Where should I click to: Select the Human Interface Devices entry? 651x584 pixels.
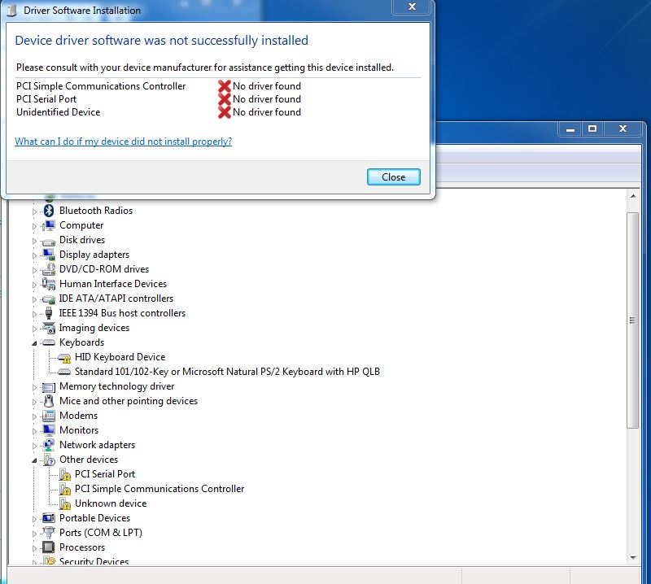(112, 284)
